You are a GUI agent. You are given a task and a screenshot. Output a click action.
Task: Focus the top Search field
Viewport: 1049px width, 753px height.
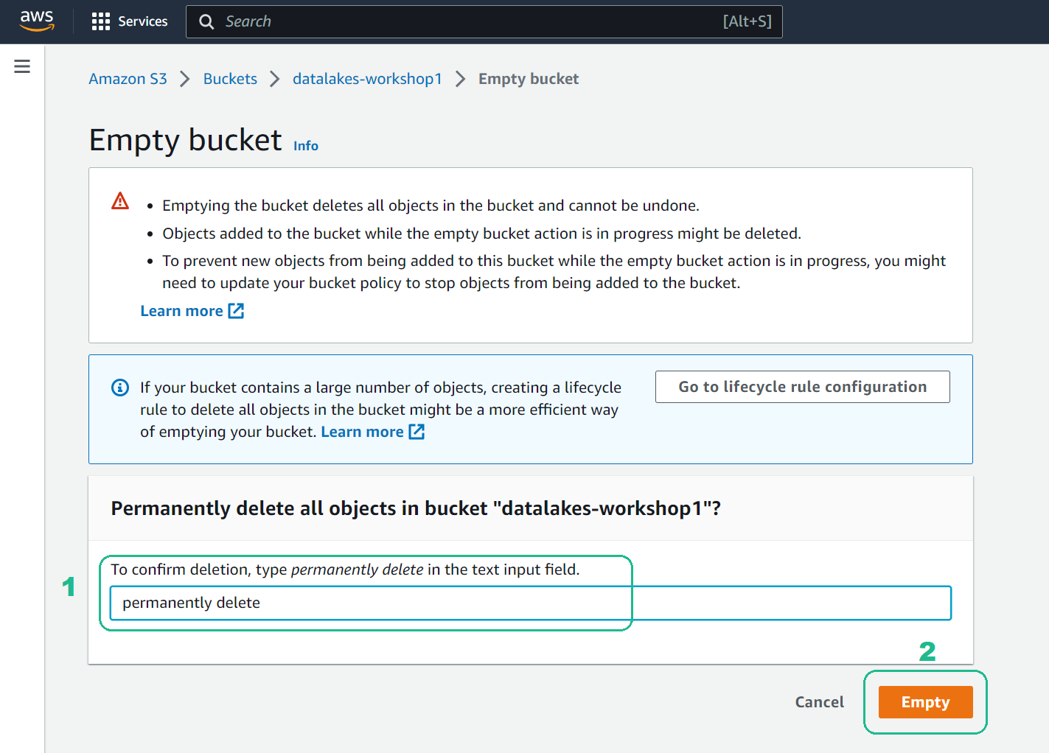484,22
